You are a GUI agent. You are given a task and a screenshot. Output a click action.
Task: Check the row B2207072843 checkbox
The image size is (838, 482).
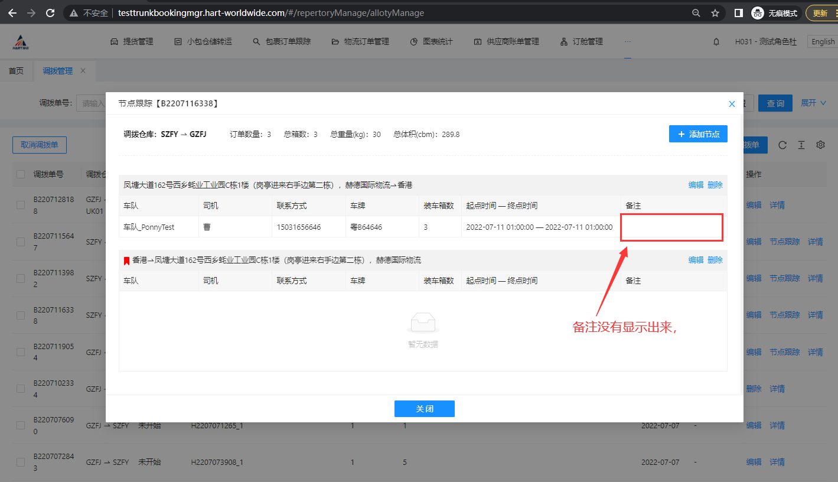(21, 462)
